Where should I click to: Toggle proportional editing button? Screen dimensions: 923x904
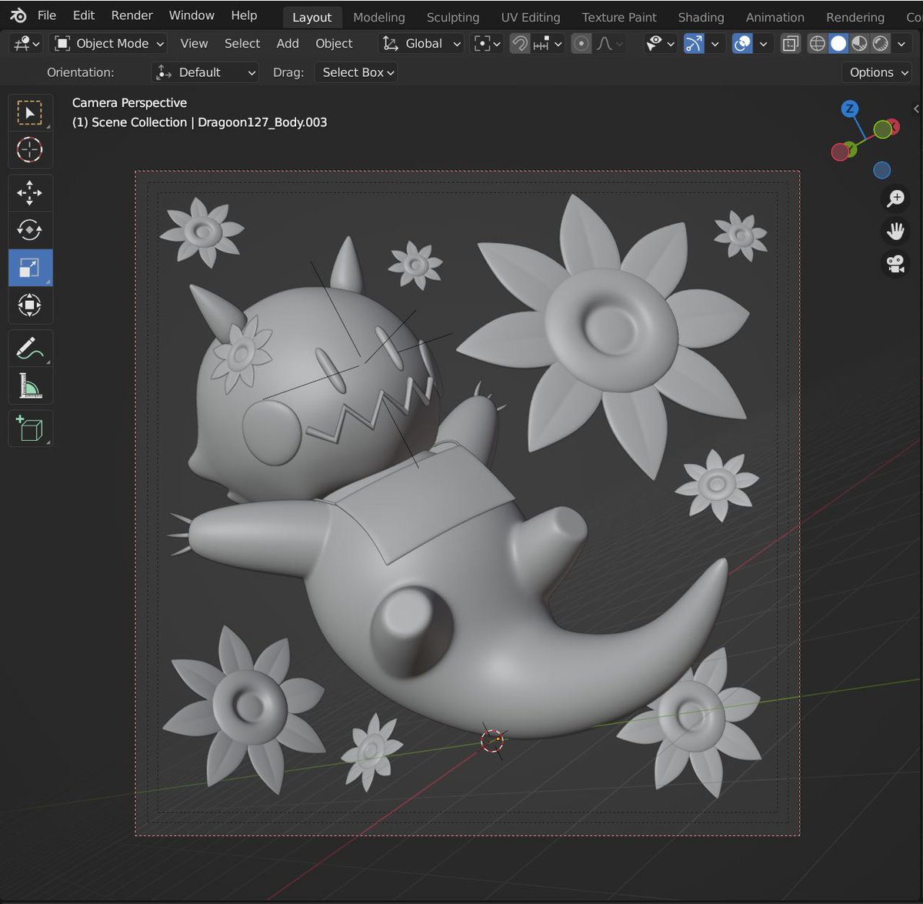pos(581,44)
